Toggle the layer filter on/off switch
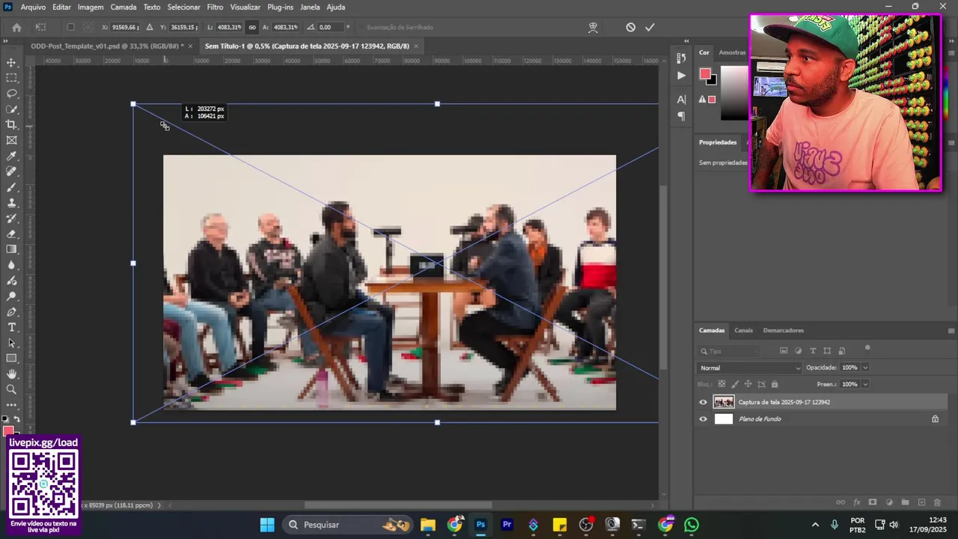Image resolution: width=958 pixels, height=539 pixels. (867, 347)
